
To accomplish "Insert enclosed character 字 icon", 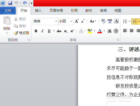I will pos(116,31).
